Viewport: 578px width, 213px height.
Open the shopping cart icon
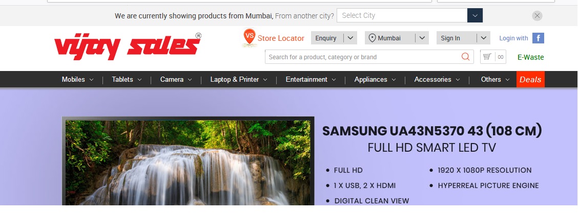(487, 57)
